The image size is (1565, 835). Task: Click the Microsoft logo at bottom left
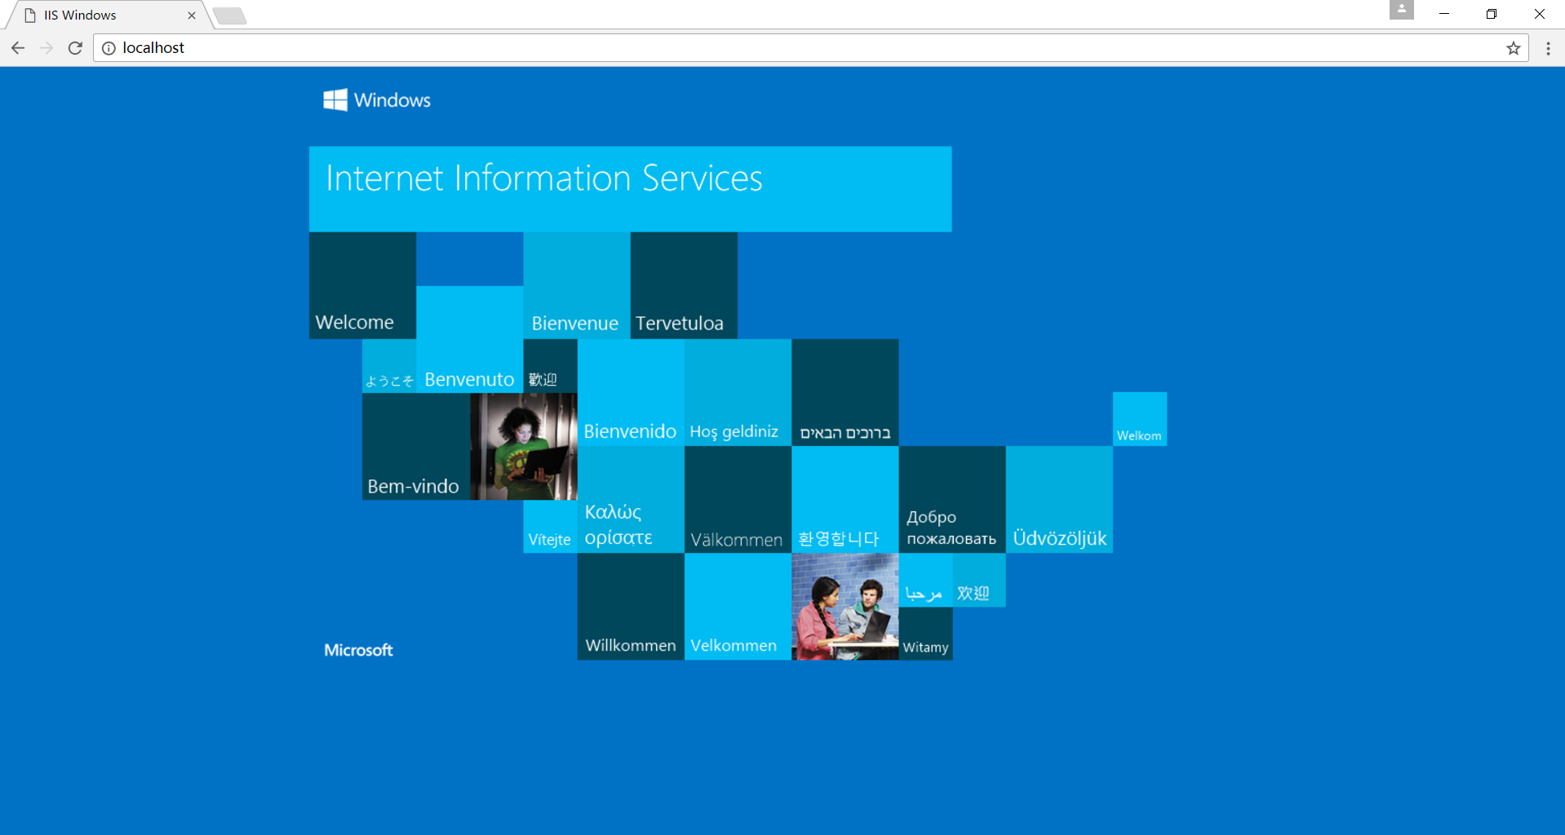[x=358, y=649]
